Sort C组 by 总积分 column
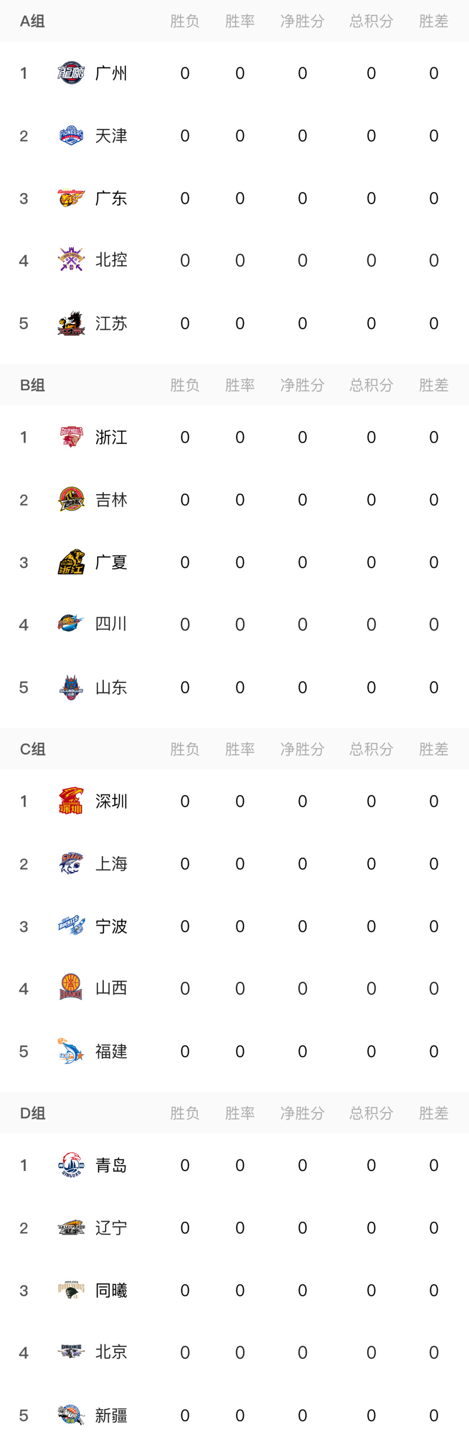The width and height of the screenshot is (469, 1442). [371, 749]
